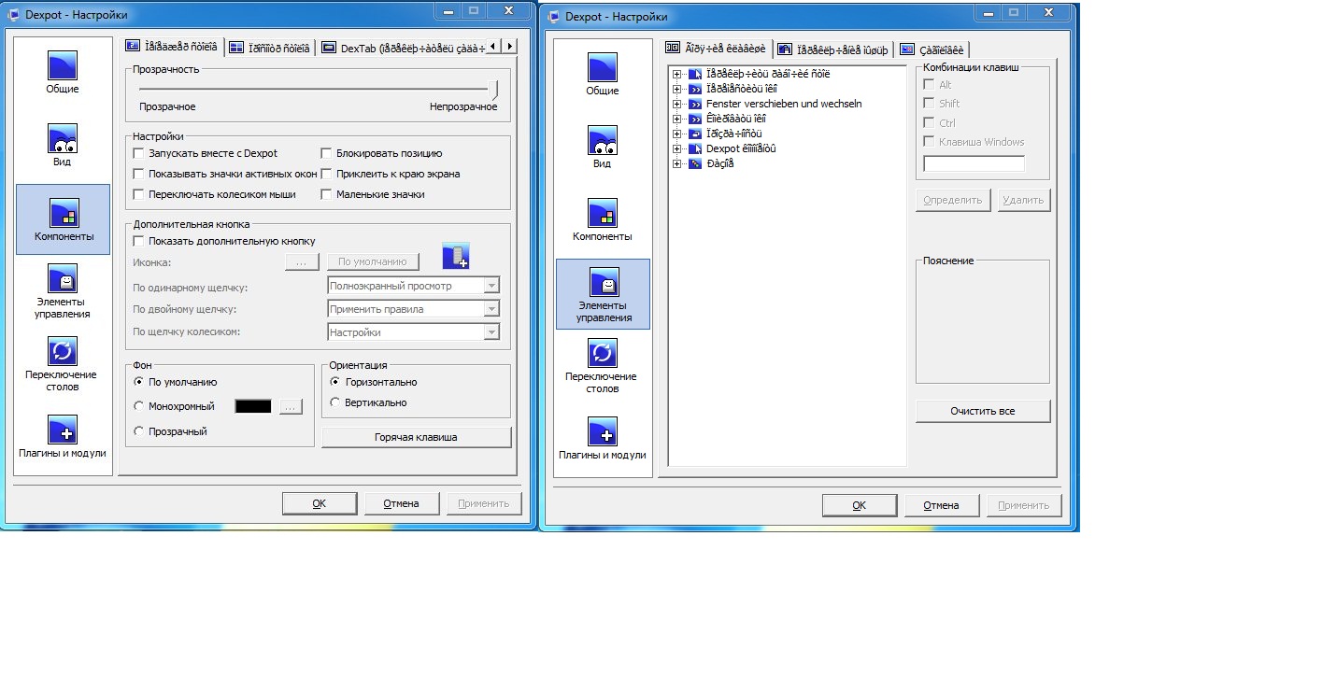
Task: Expand Fenster verschieben und wechseln tree node
Action: 677,104
